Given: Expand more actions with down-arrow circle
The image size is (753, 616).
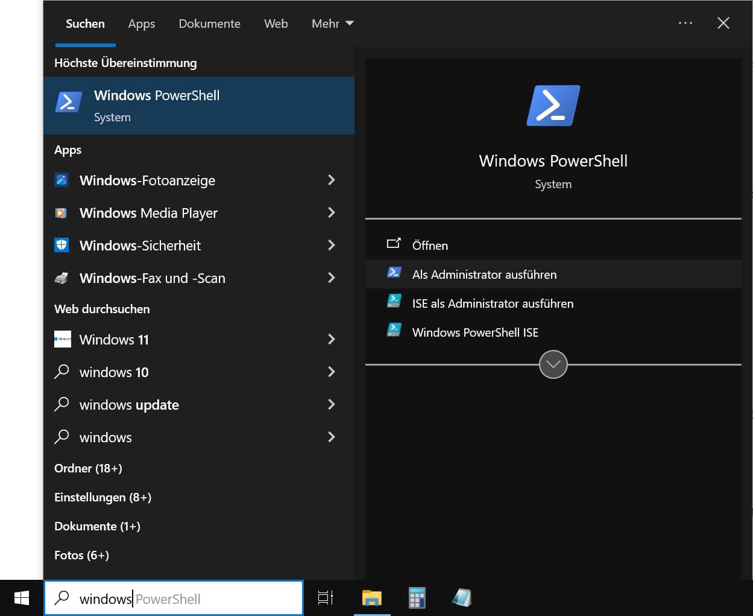Looking at the screenshot, I should point(553,364).
